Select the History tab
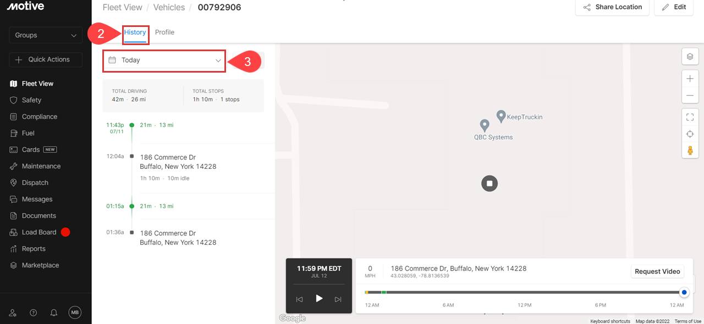The width and height of the screenshot is (704, 324). [x=135, y=32]
